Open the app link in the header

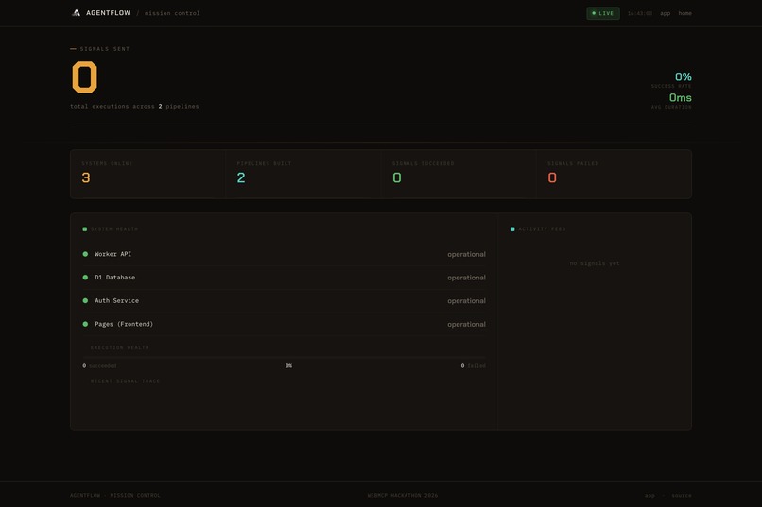[x=665, y=13]
